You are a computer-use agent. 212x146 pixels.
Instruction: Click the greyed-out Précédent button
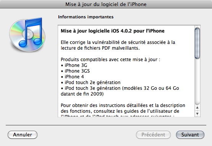[153, 135]
